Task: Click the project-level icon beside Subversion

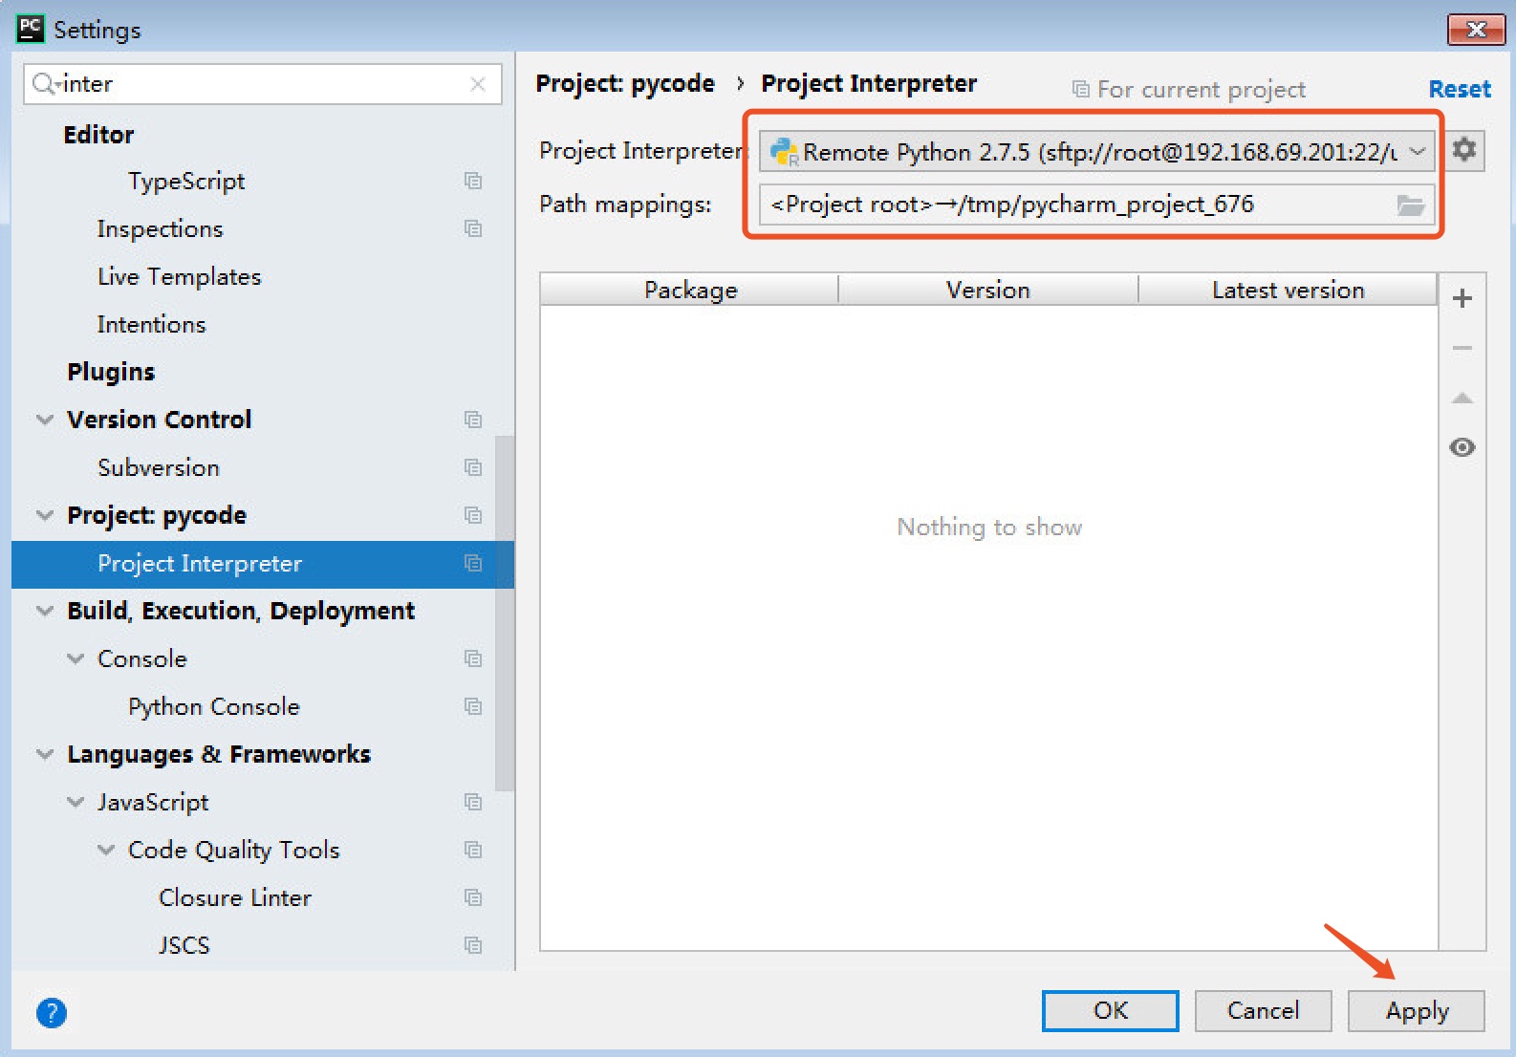Action: coord(473,467)
